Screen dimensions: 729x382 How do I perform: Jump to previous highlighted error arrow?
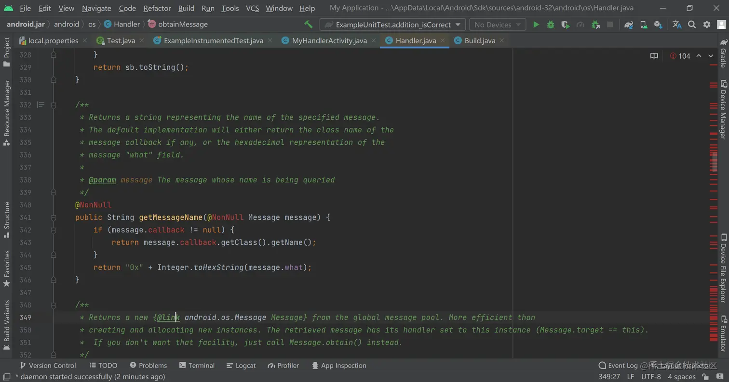click(x=699, y=56)
